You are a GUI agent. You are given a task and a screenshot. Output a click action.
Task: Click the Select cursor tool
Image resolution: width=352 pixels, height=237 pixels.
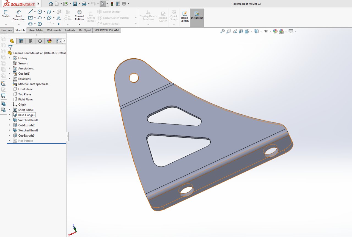click(x=103, y=4)
